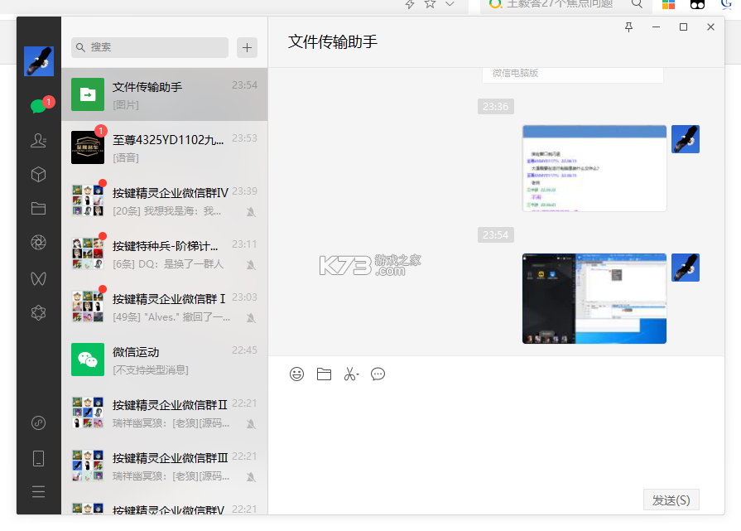Open the hamburger settings menu at the sidebar bottom
741x531 pixels.
pos(38,492)
